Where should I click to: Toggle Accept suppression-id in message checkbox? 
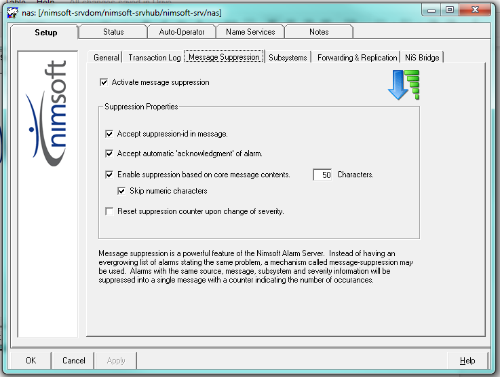(109, 134)
